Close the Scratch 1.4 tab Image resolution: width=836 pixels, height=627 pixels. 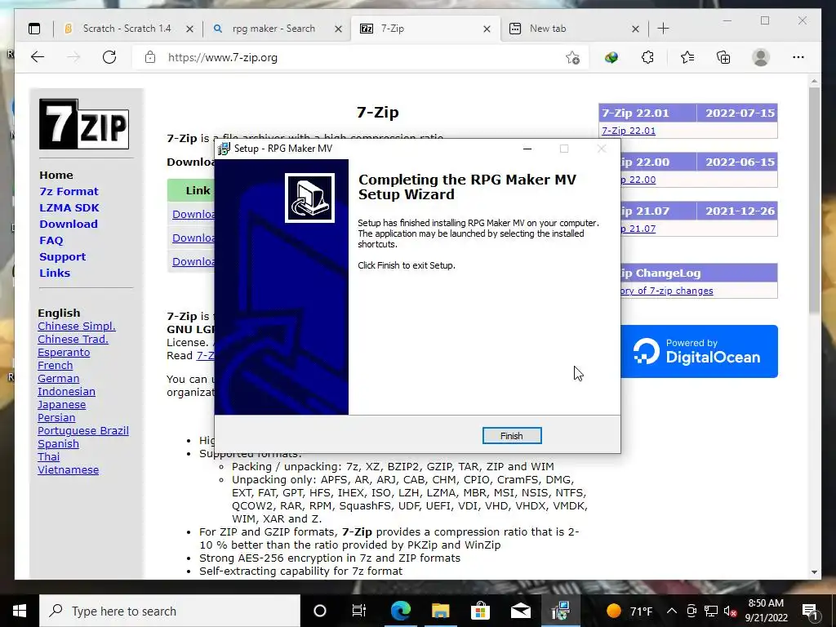pyautogui.click(x=189, y=29)
